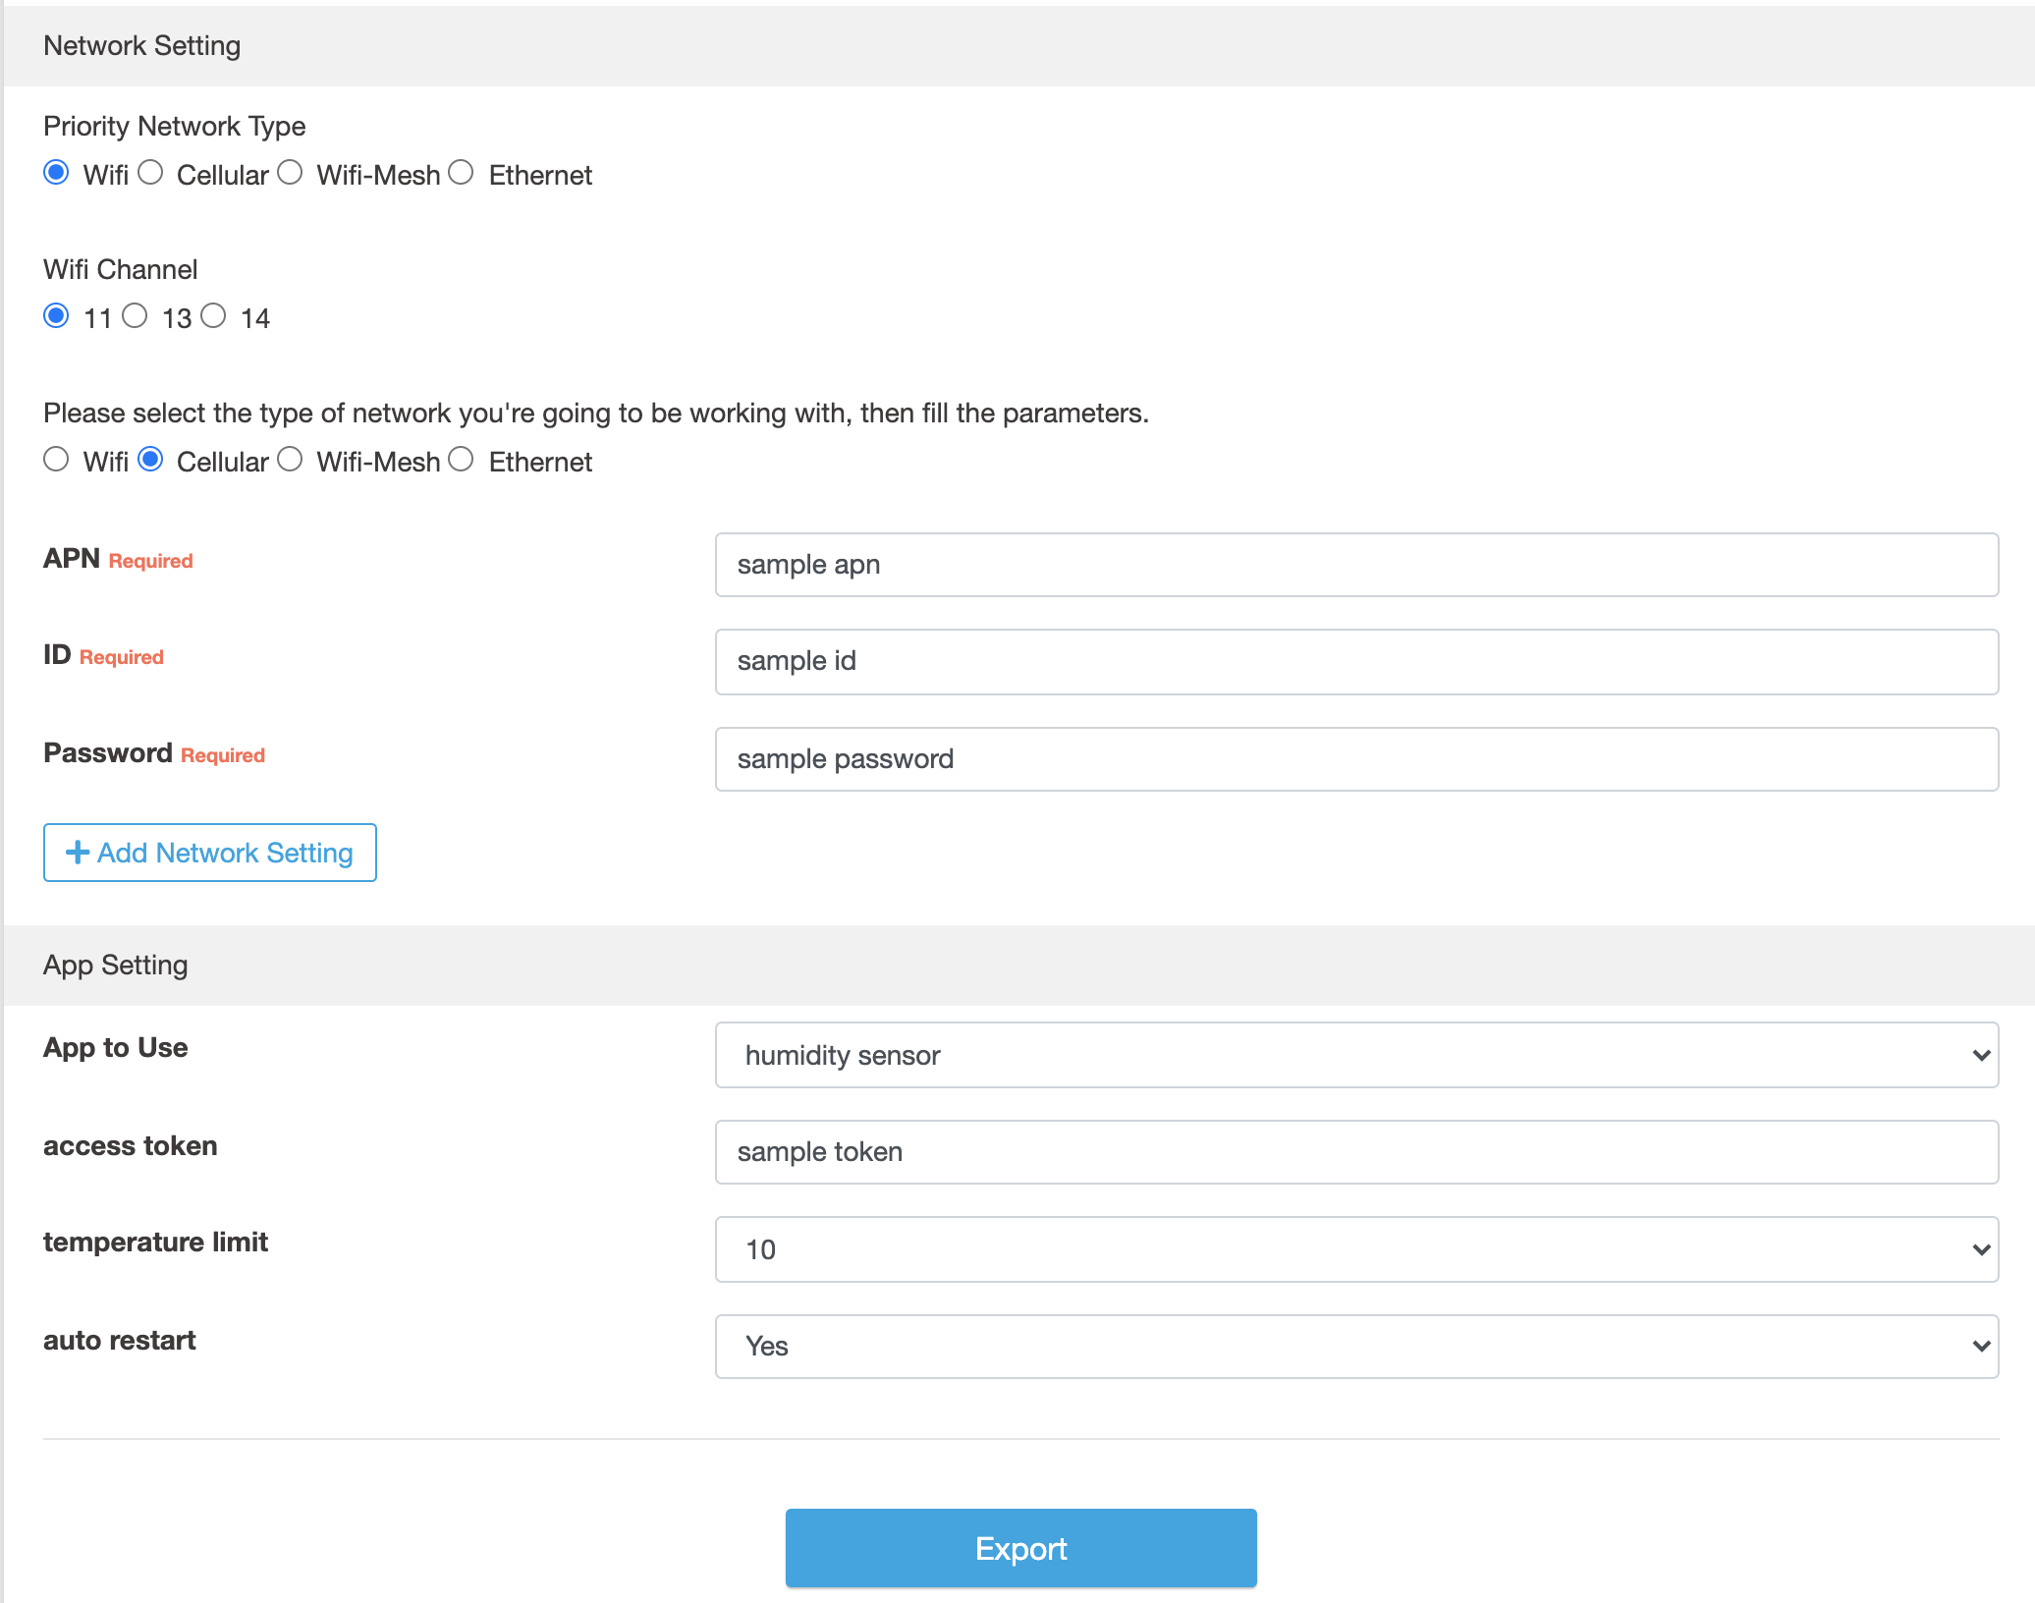Open the App to Use dropdown
The height and width of the screenshot is (1603, 2035).
pyautogui.click(x=1356, y=1055)
